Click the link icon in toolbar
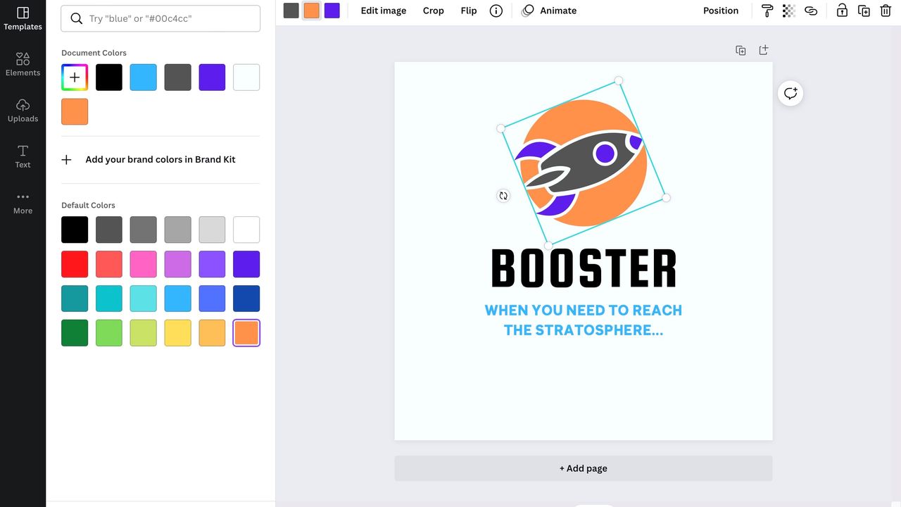The width and height of the screenshot is (901, 507). pos(811,11)
